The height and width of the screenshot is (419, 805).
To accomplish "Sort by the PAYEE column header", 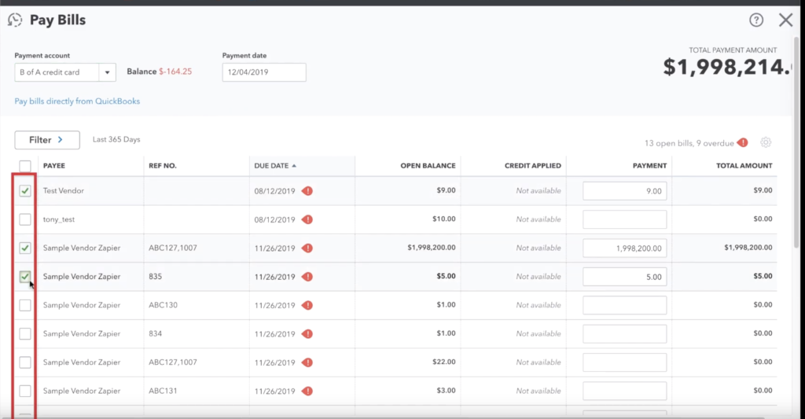I will point(54,166).
